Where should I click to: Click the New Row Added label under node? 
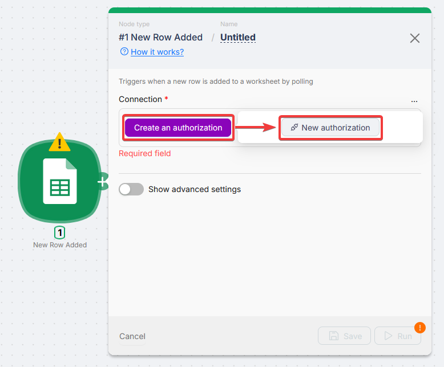pos(60,245)
